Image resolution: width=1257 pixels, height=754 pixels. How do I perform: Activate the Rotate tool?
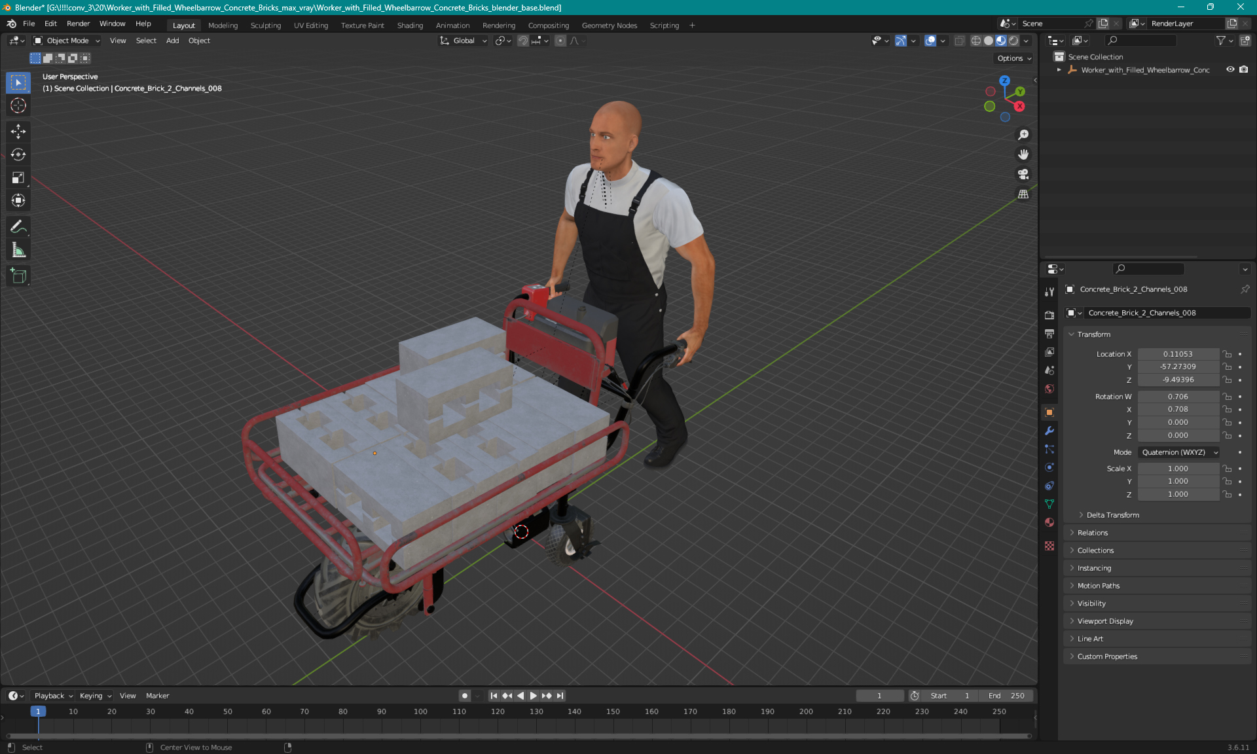point(18,154)
